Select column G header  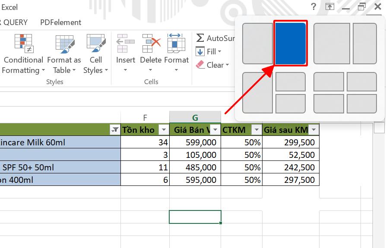(x=195, y=117)
